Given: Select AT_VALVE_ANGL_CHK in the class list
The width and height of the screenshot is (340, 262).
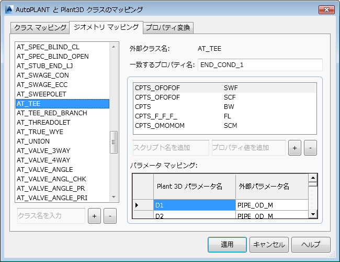Looking at the screenshot, I should (62, 179).
